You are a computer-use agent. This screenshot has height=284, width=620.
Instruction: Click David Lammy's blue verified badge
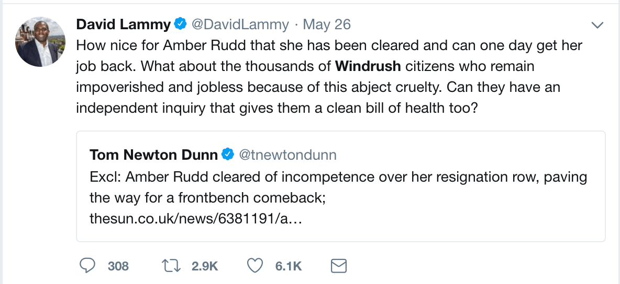pos(181,24)
